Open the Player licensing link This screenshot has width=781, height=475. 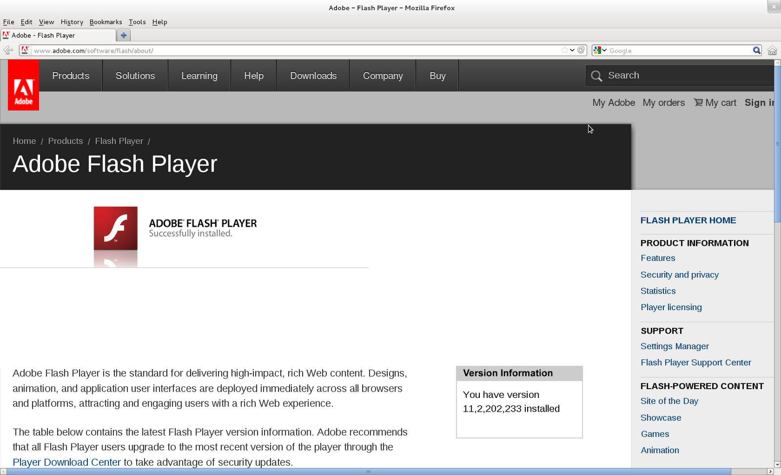671,307
